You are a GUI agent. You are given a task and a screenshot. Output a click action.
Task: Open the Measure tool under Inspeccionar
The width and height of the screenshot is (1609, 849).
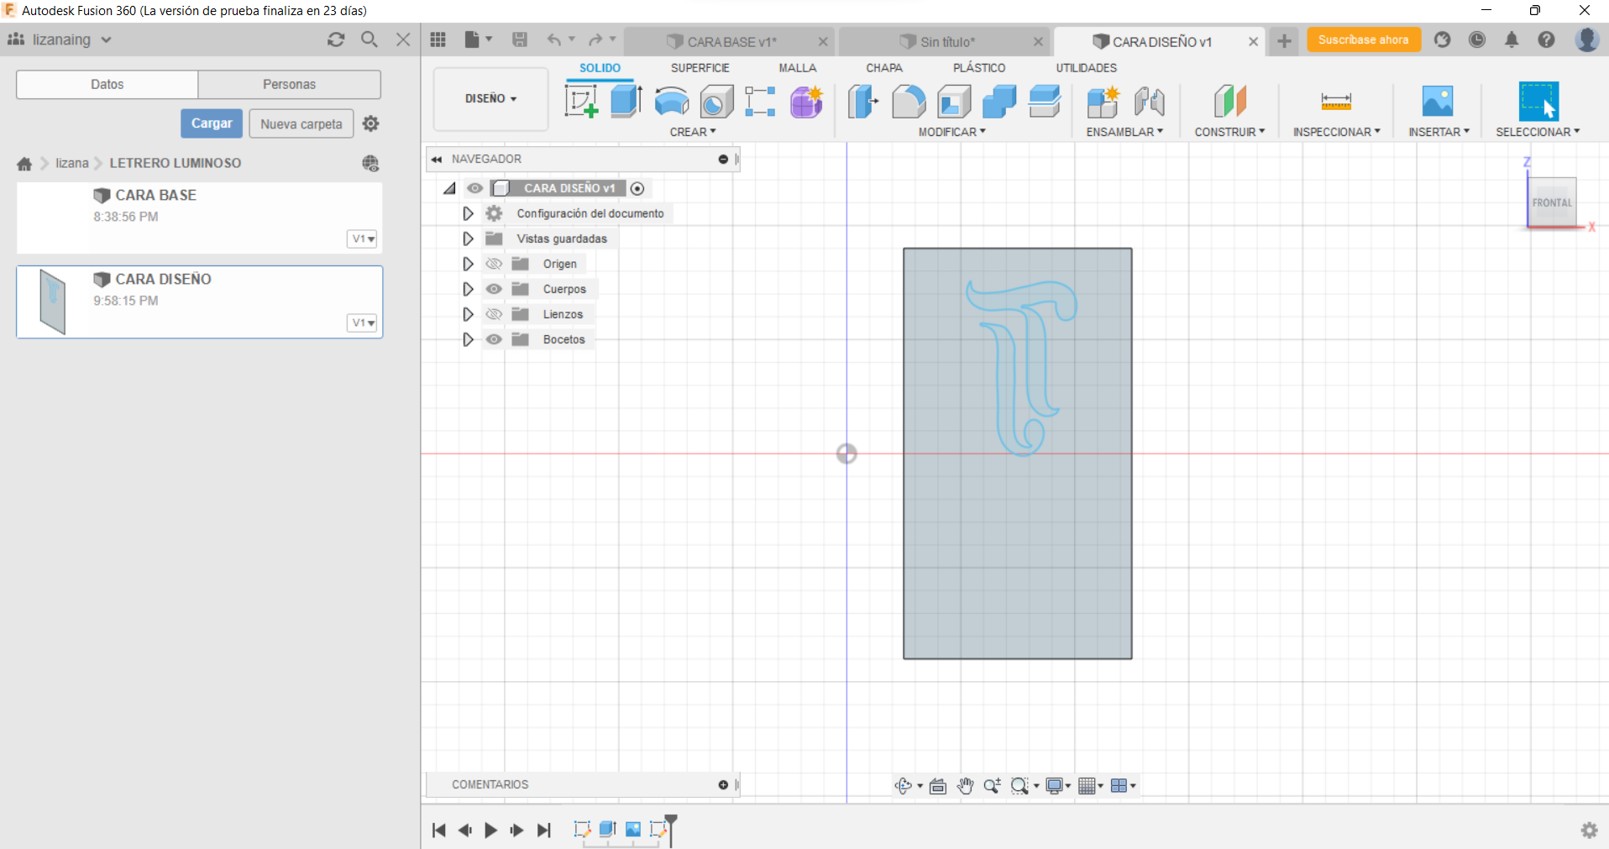pos(1335,102)
